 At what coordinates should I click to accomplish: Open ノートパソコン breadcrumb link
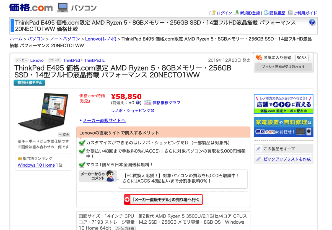65,39
